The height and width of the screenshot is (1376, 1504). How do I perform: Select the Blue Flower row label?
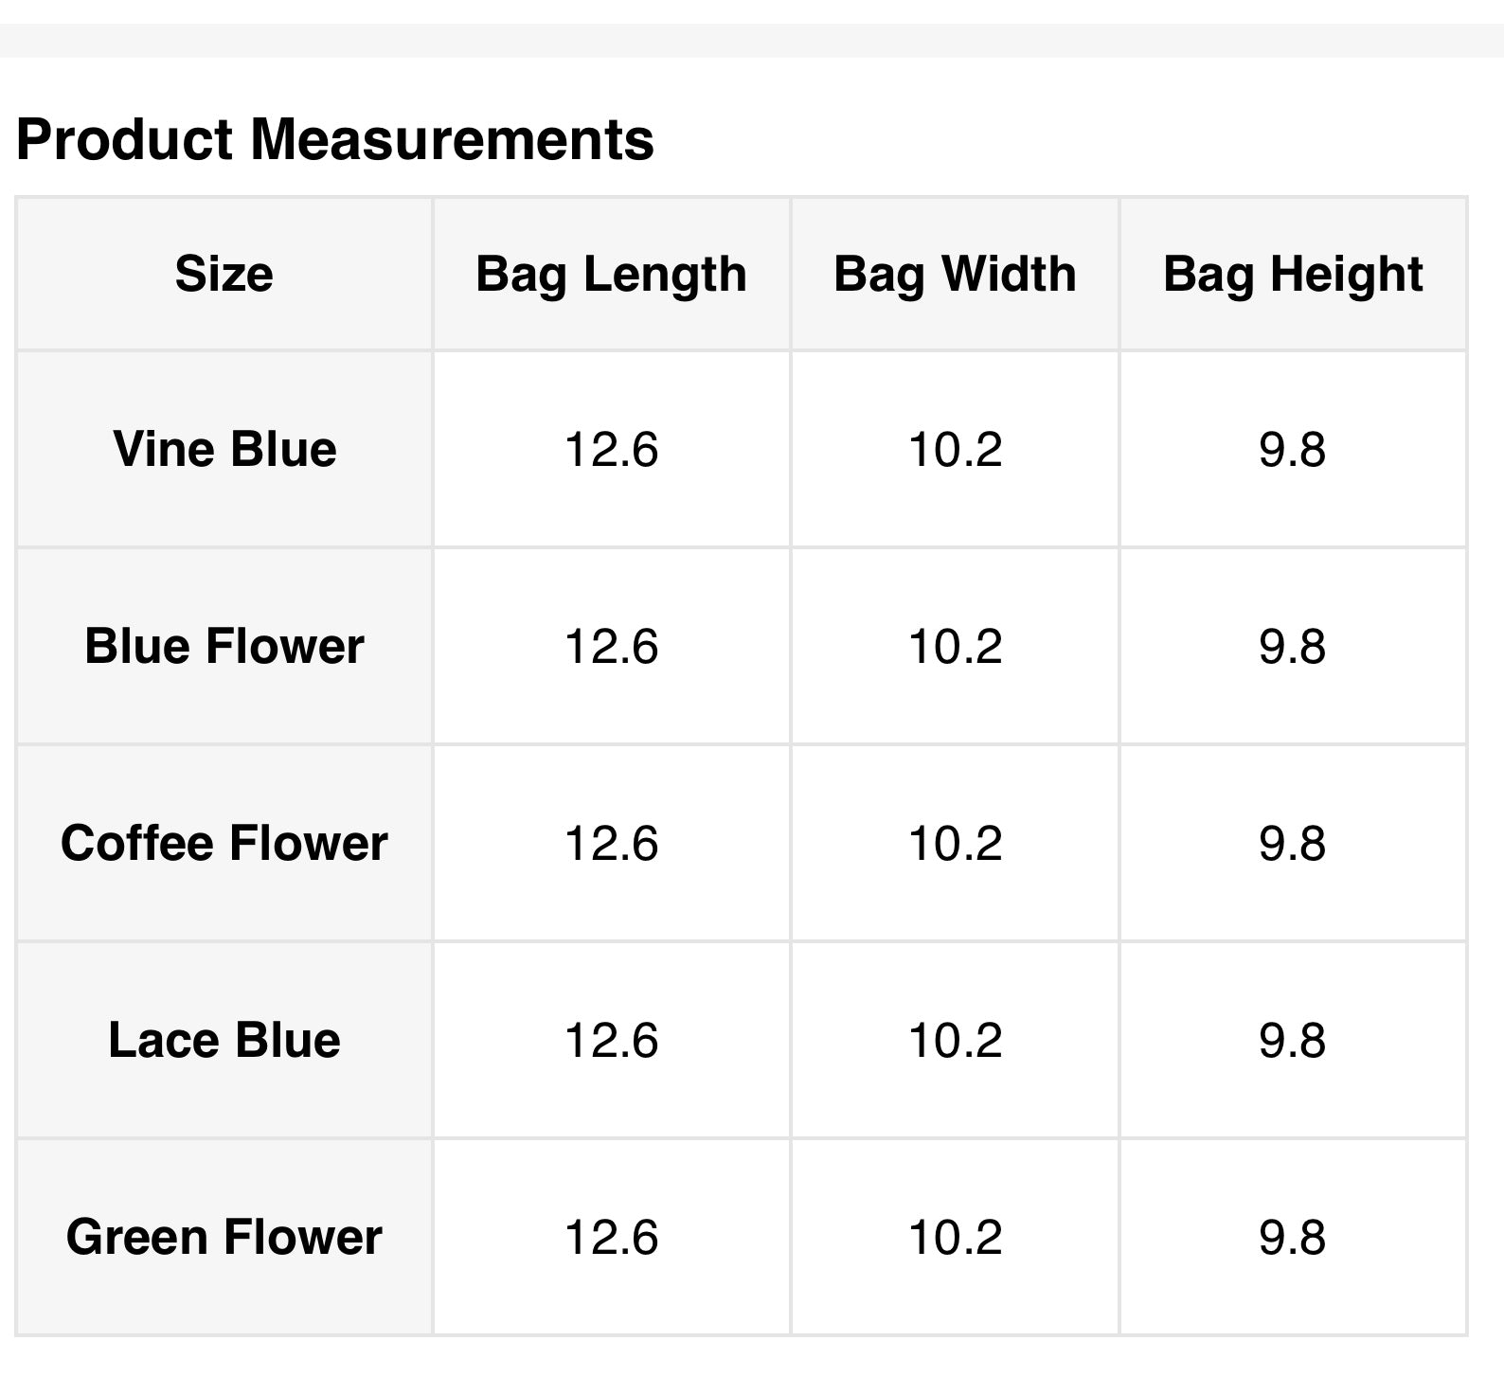(x=224, y=647)
